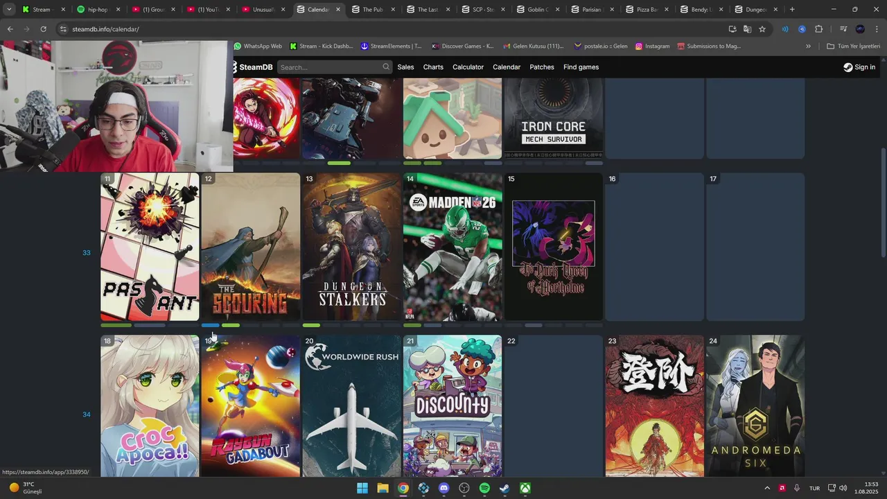
Task: Click the search magnifier icon in SteamDB
Action: pyautogui.click(x=386, y=67)
